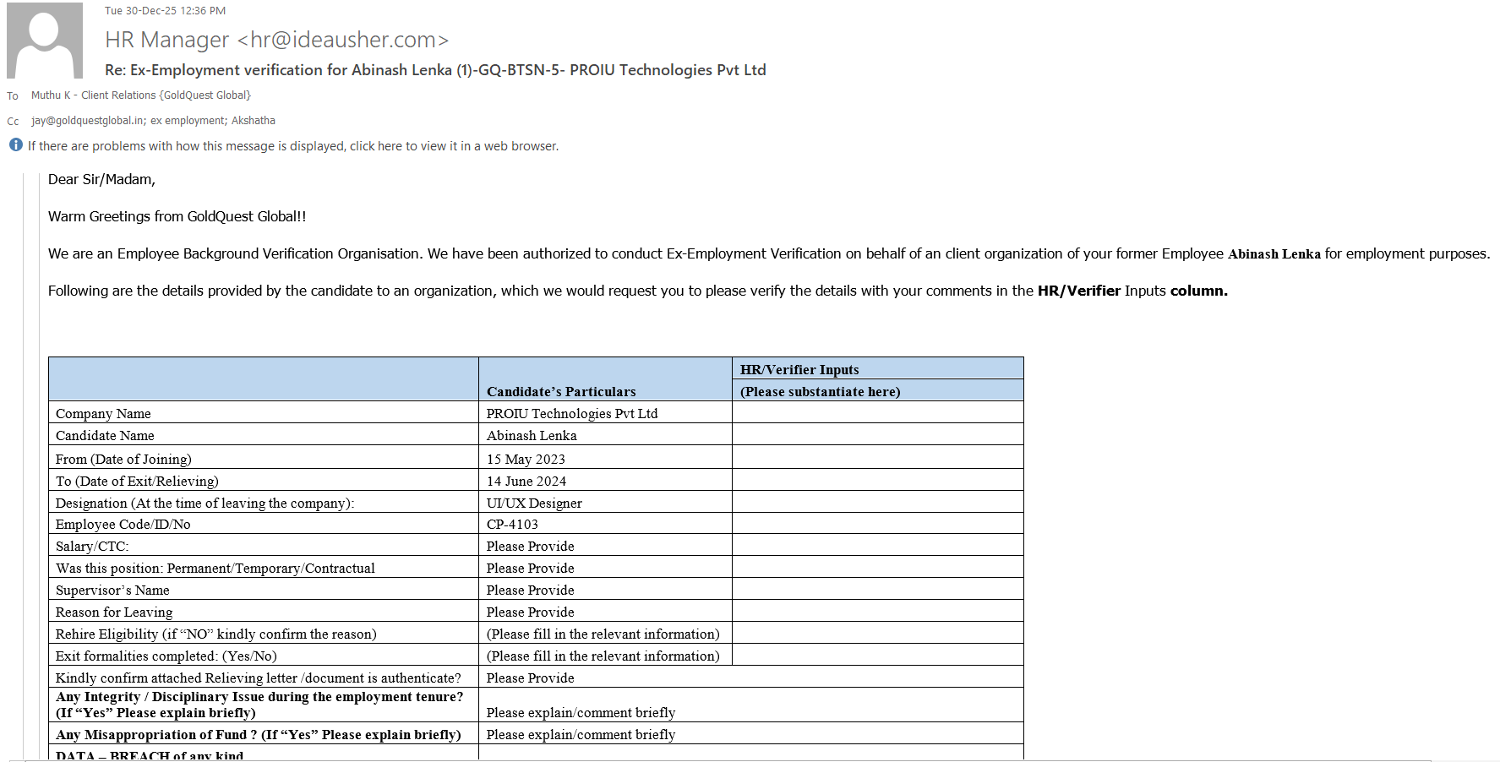The width and height of the screenshot is (1500, 762).
Task: Click Cc recipient Akshatha
Action: [x=254, y=121]
